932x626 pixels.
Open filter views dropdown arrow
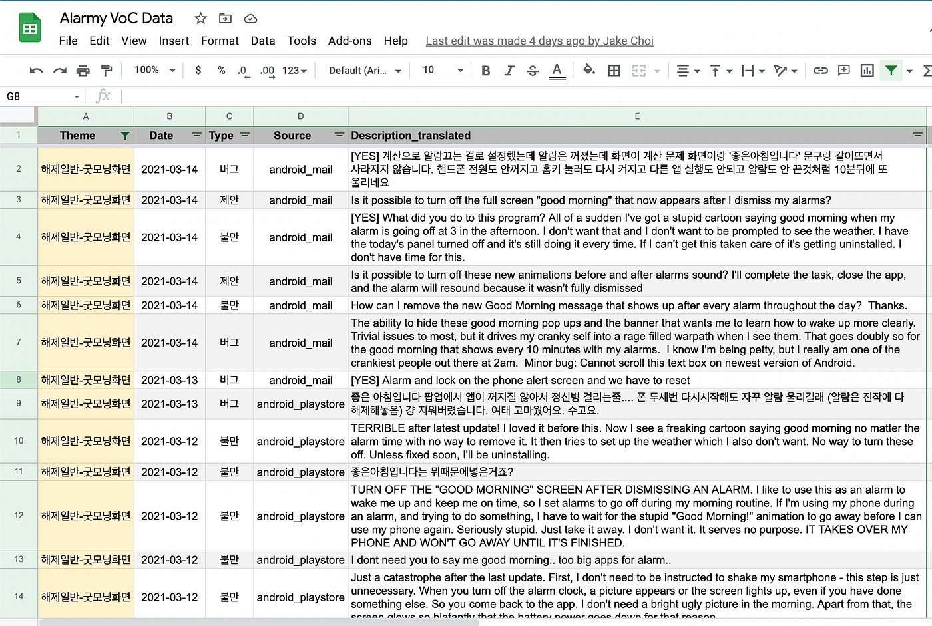click(909, 71)
